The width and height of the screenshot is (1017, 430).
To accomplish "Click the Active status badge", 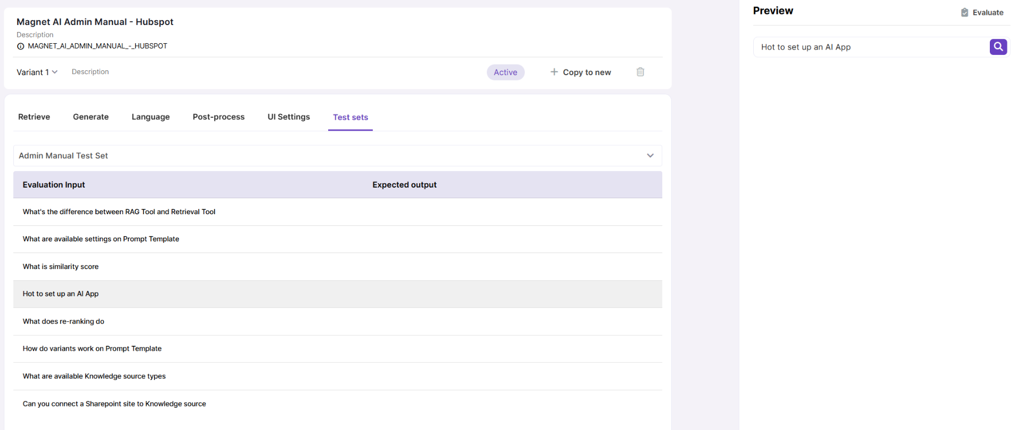I will (505, 72).
